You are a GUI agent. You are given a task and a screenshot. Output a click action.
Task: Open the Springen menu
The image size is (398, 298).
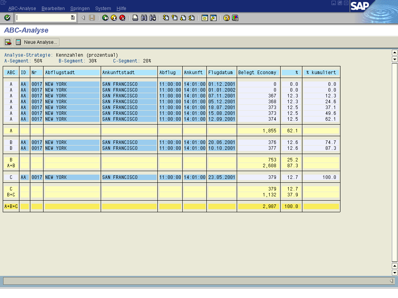tap(80, 9)
